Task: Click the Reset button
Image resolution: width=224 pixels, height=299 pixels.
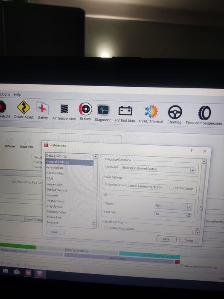Action: (x=55, y=232)
